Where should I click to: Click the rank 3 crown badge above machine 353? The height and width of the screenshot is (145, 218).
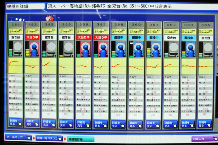pyautogui.click(x=49, y=18)
